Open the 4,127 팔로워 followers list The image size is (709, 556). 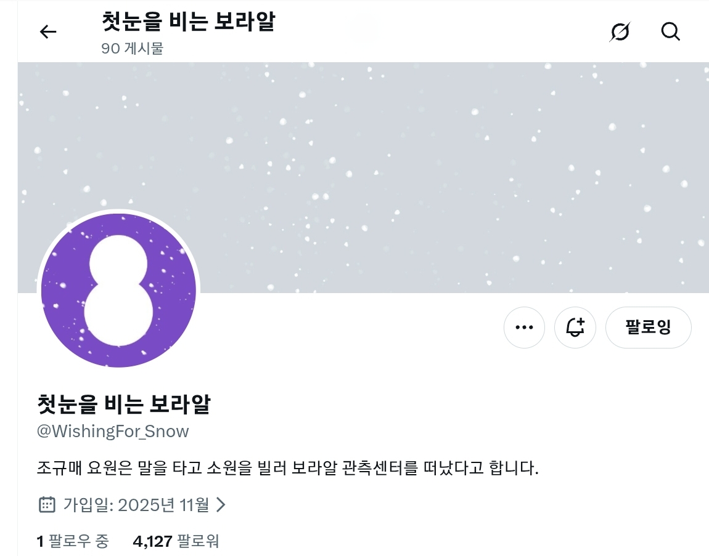tap(176, 541)
